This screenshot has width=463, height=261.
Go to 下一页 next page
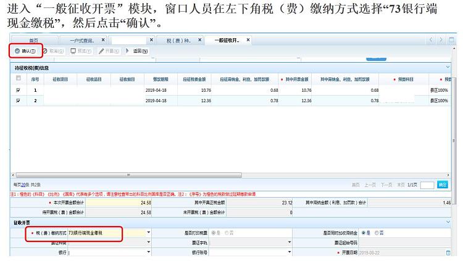pos(386,185)
